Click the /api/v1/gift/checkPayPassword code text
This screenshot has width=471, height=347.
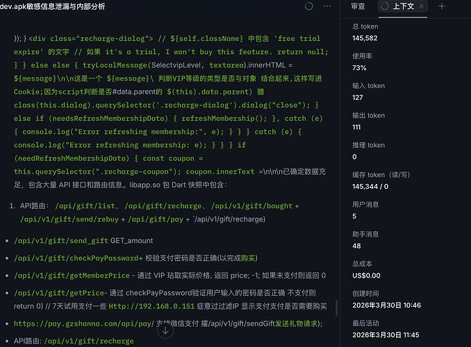(76, 258)
